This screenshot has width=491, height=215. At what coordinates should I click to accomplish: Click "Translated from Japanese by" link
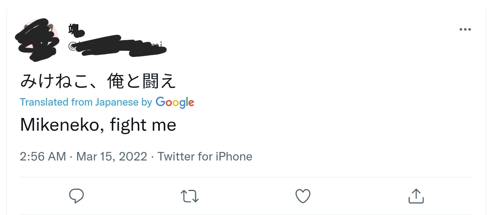point(86,102)
